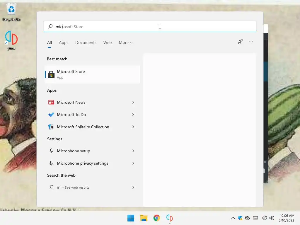Click the volume speaker tray icon
Image resolution: width=300 pixels, height=225 pixels.
click(272, 218)
